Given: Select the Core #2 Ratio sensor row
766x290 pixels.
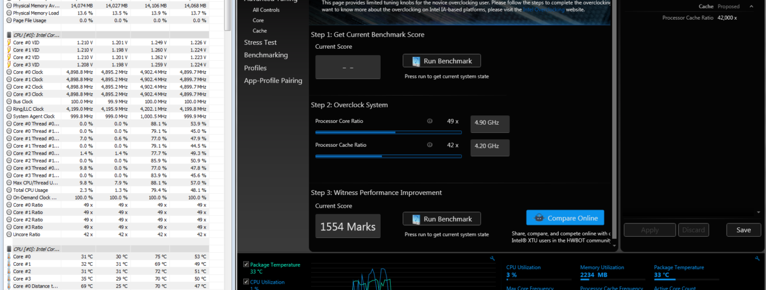Looking at the screenshot, I should coord(107,220).
